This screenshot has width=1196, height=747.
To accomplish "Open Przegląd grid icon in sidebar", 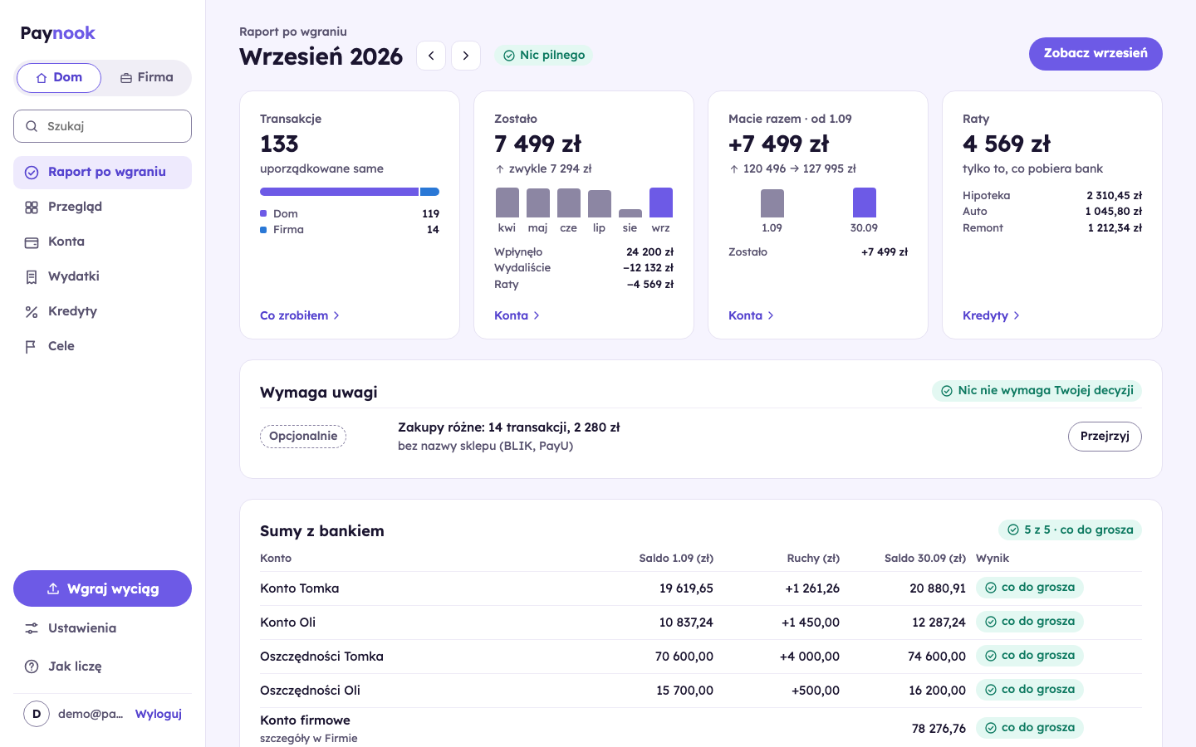I will click(32, 207).
